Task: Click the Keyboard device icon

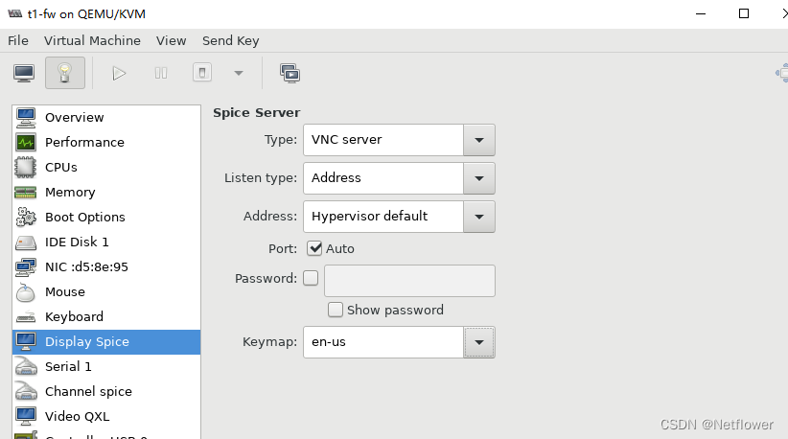Action: coord(26,317)
